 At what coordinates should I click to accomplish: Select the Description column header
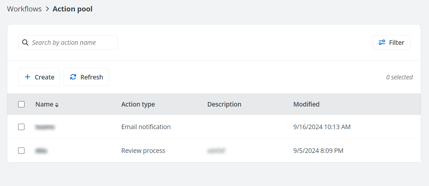[x=224, y=104]
